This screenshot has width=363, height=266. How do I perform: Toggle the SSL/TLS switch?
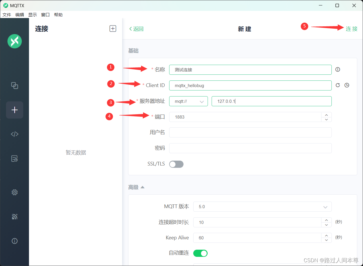(176, 164)
